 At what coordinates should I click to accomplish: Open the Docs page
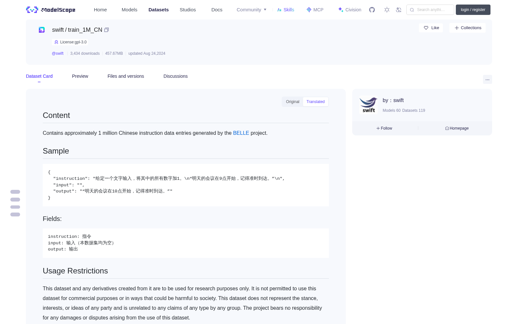tap(217, 10)
